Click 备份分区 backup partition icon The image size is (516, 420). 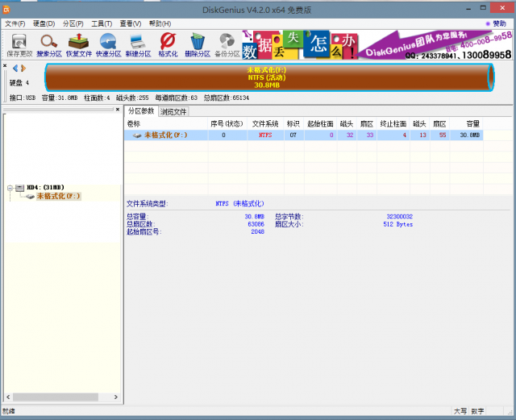coord(227,45)
